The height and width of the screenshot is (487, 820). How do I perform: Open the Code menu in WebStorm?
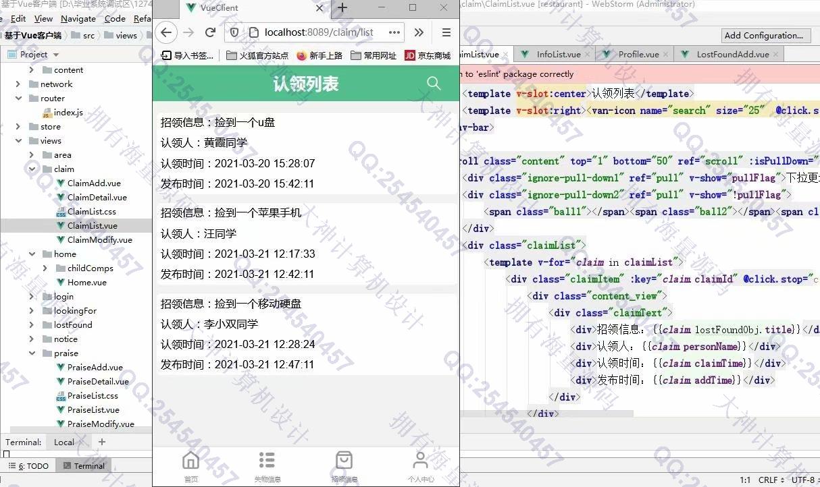(115, 19)
